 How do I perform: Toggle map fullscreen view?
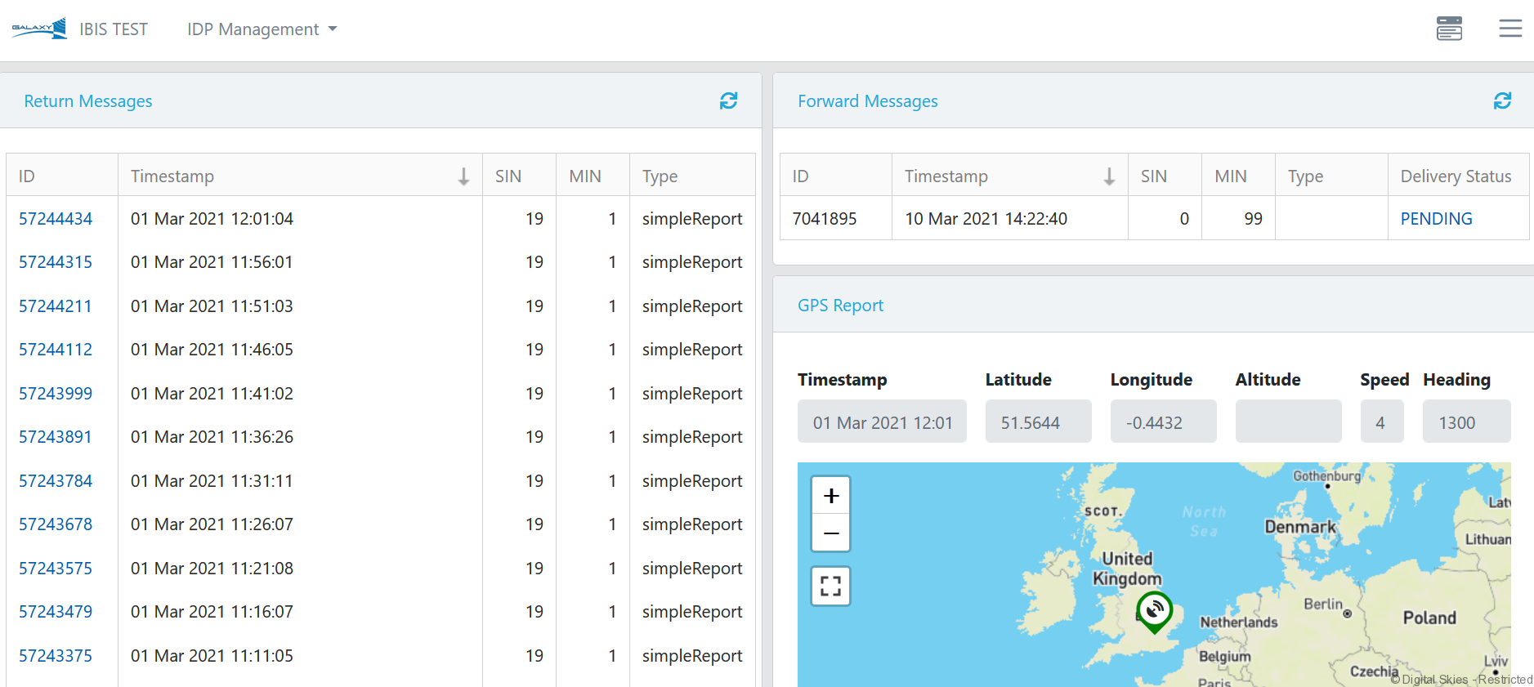831,587
